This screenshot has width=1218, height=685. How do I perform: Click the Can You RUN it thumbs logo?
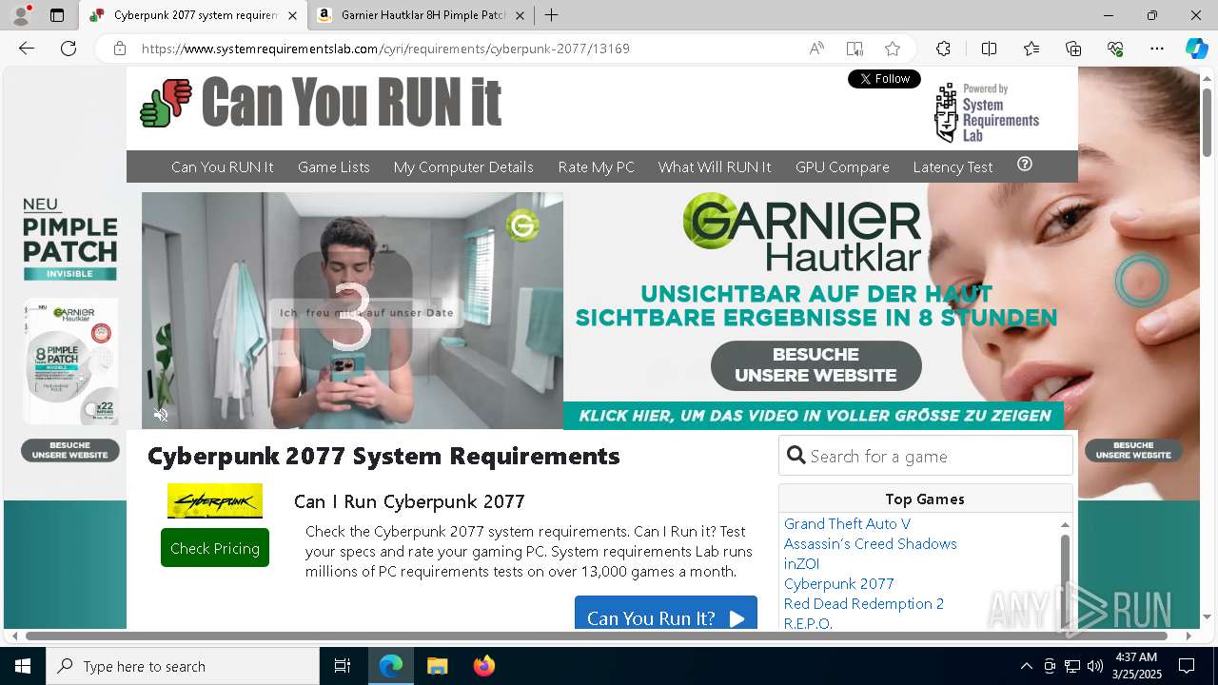tap(166, 103)
